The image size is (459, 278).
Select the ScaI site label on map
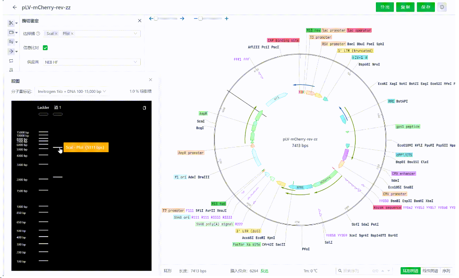tap(201, 121)
